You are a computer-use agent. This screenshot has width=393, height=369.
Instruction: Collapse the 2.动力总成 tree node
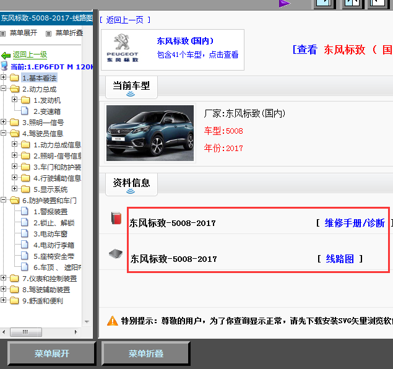coord(3,89)
